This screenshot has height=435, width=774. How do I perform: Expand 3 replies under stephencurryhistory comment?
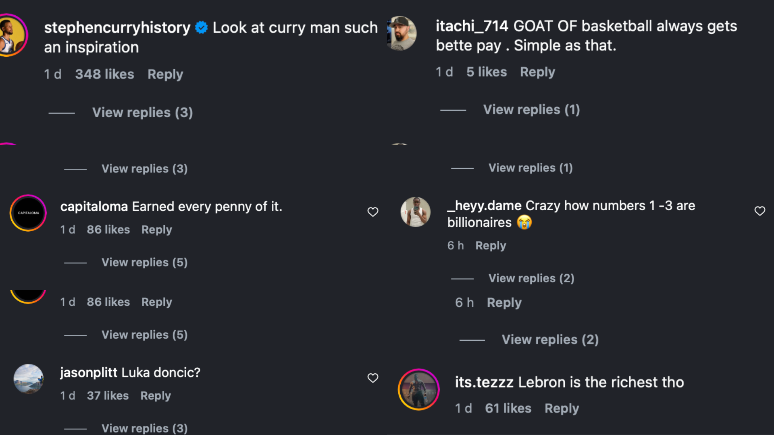pyautogui.click(x=142, y=112)
